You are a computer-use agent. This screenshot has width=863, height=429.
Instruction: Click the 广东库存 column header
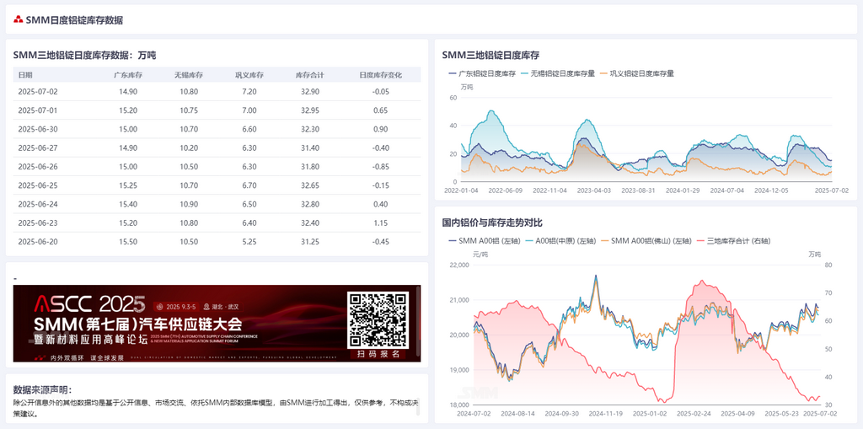coord(128,75)
